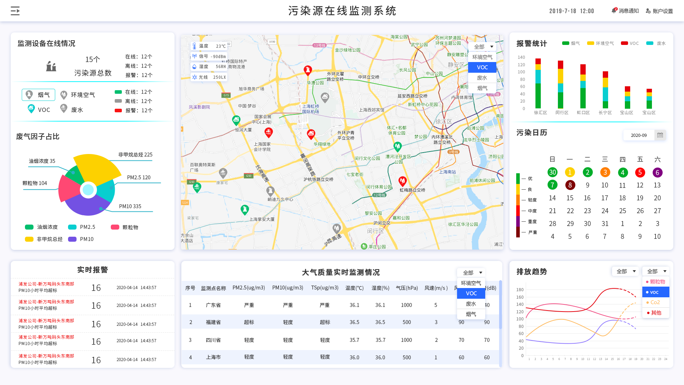Select day 5 on pollution calendar

coord(640,173)
